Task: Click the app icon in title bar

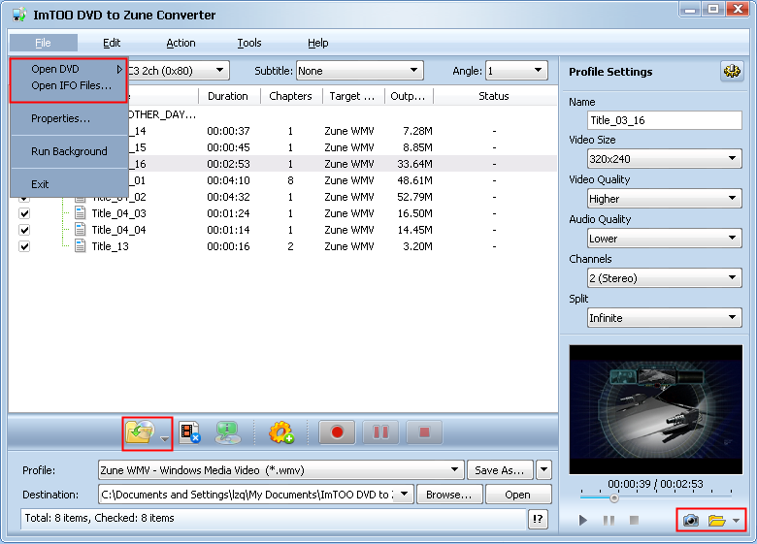Action: point(19,15)
